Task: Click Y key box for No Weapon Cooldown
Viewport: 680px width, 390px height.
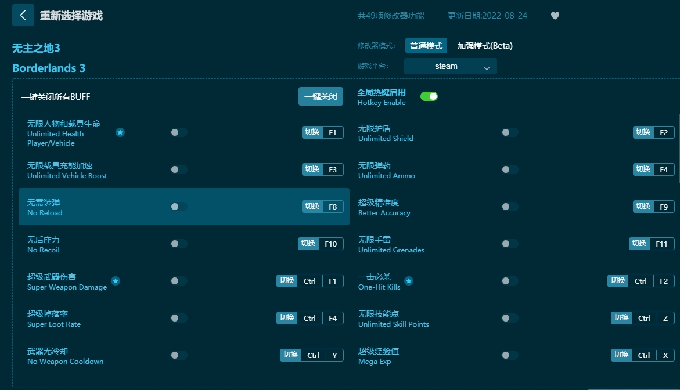Action: point(335,355)
